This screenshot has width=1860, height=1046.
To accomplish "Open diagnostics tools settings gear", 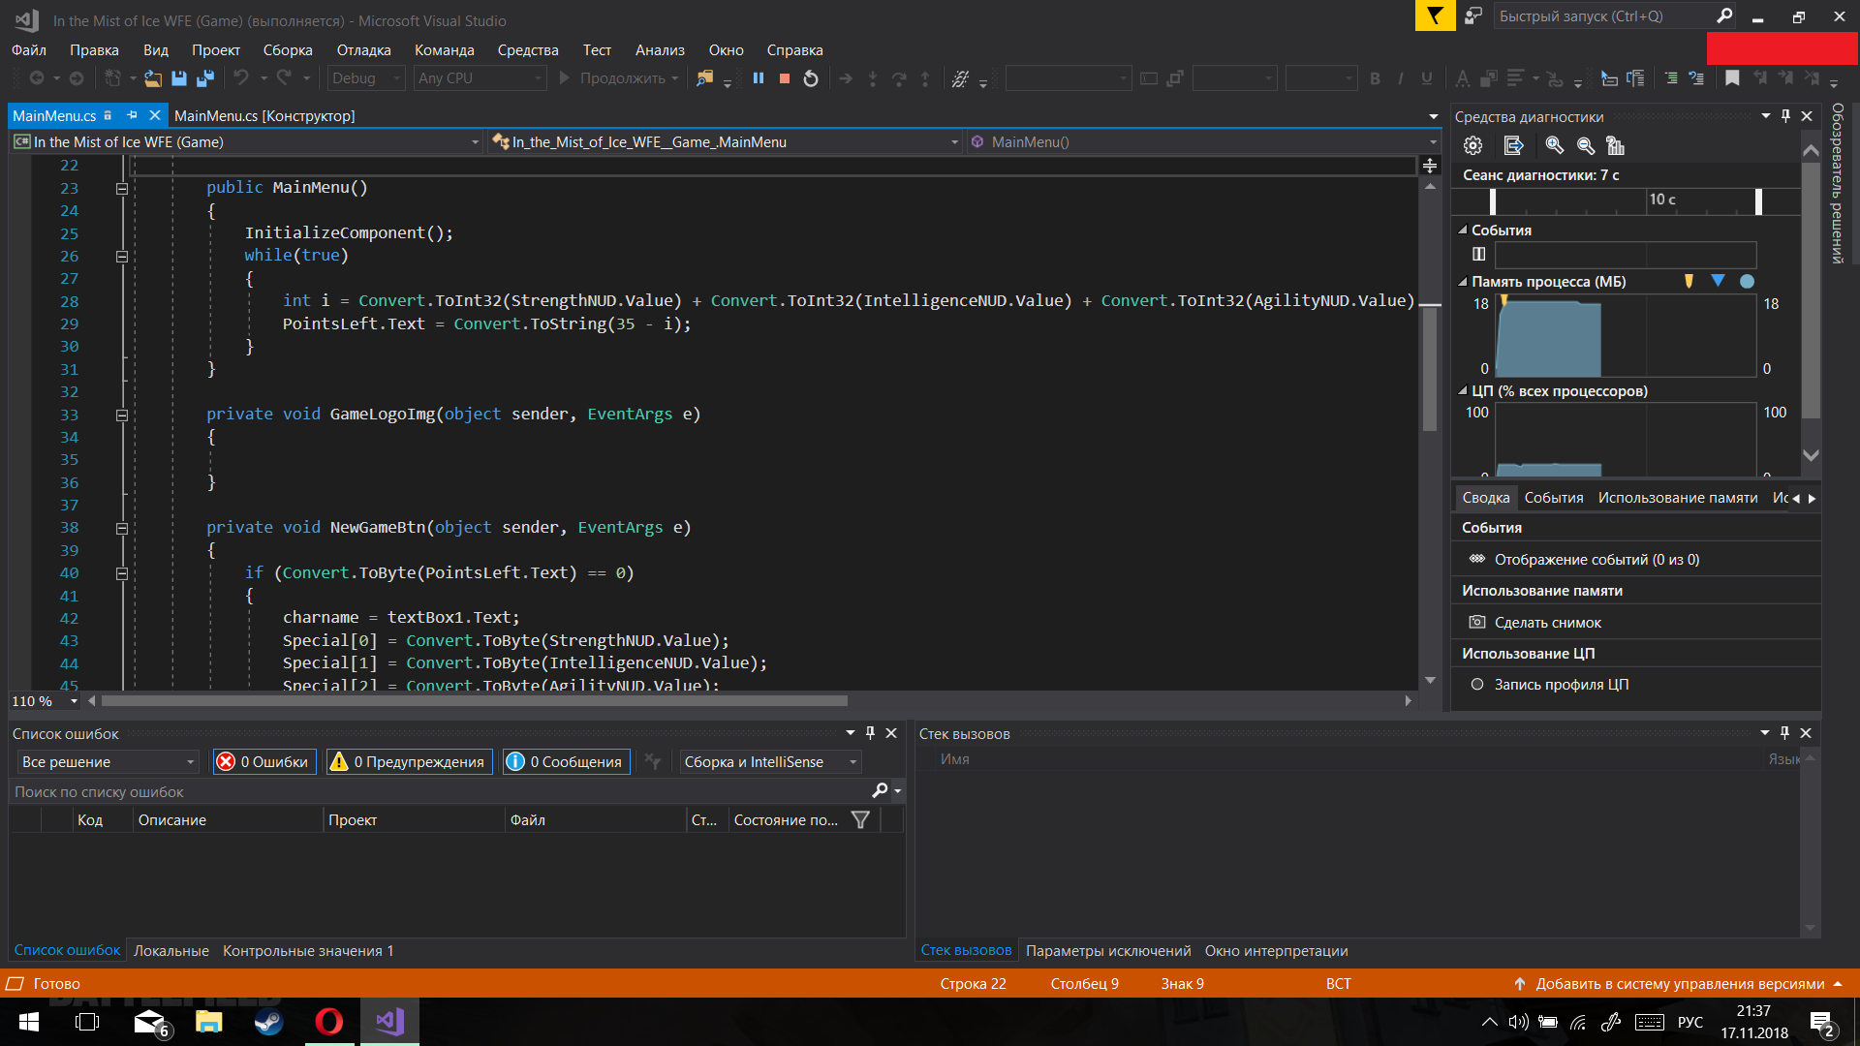I will point(1472,145).
